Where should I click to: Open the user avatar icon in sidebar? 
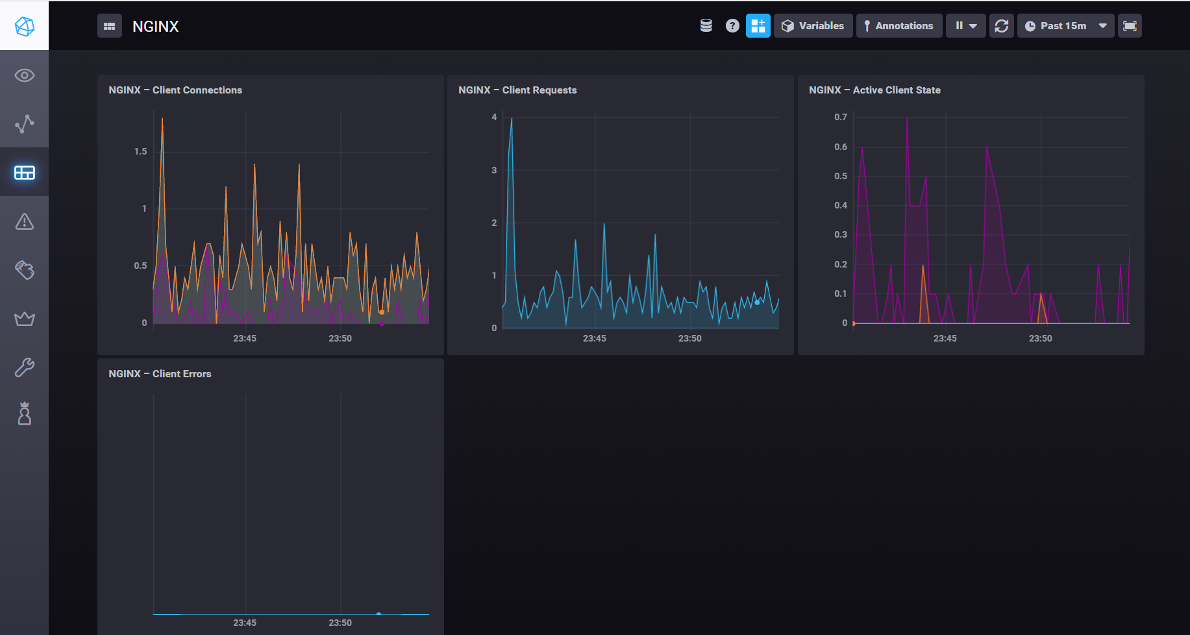click(x=24, y=414)
